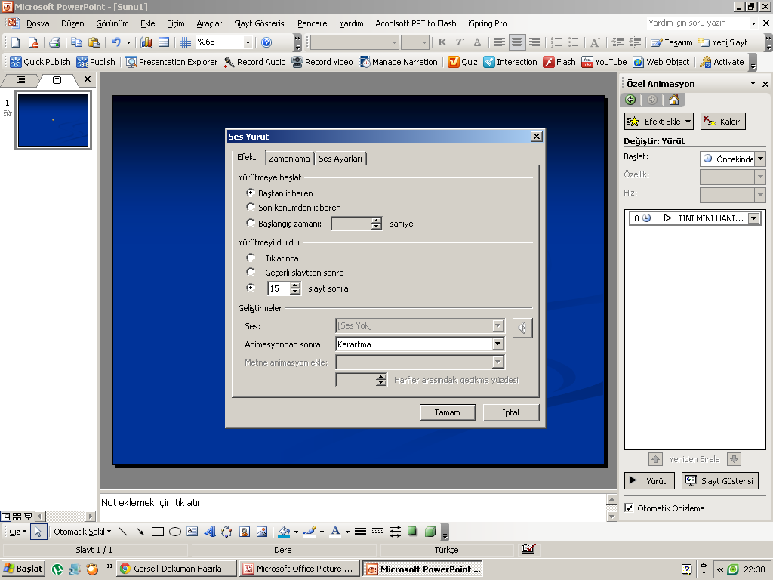Switch to the 'Zamanlama' tab
This screenshot has width=773, height=580.
click(289, 159)
